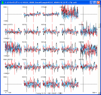The image size is (101, 95).
Task: Select the 10(O2) waveform graph
Action: [70, 84]
